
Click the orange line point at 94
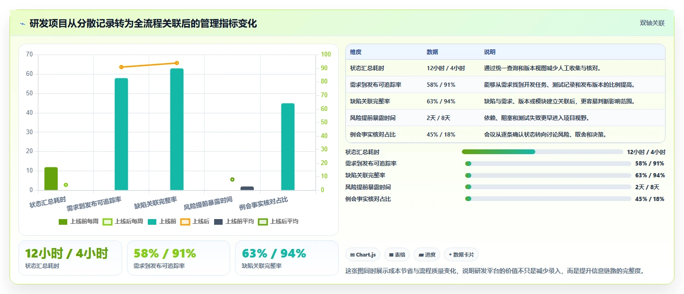(x=177, y=63)
